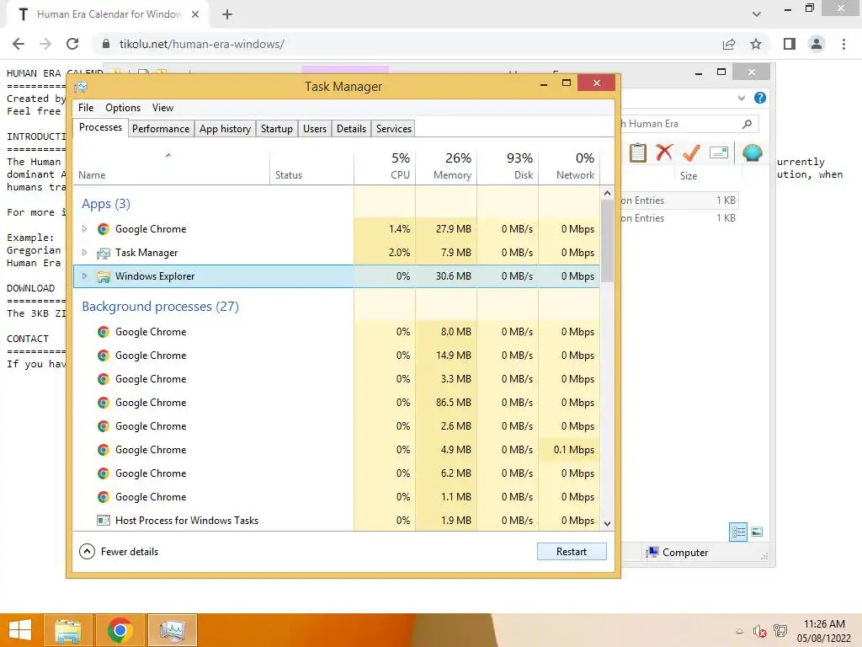862x647 pixels.
Task: Open the View menu in Task Manager
Action: tap(162, 108)
